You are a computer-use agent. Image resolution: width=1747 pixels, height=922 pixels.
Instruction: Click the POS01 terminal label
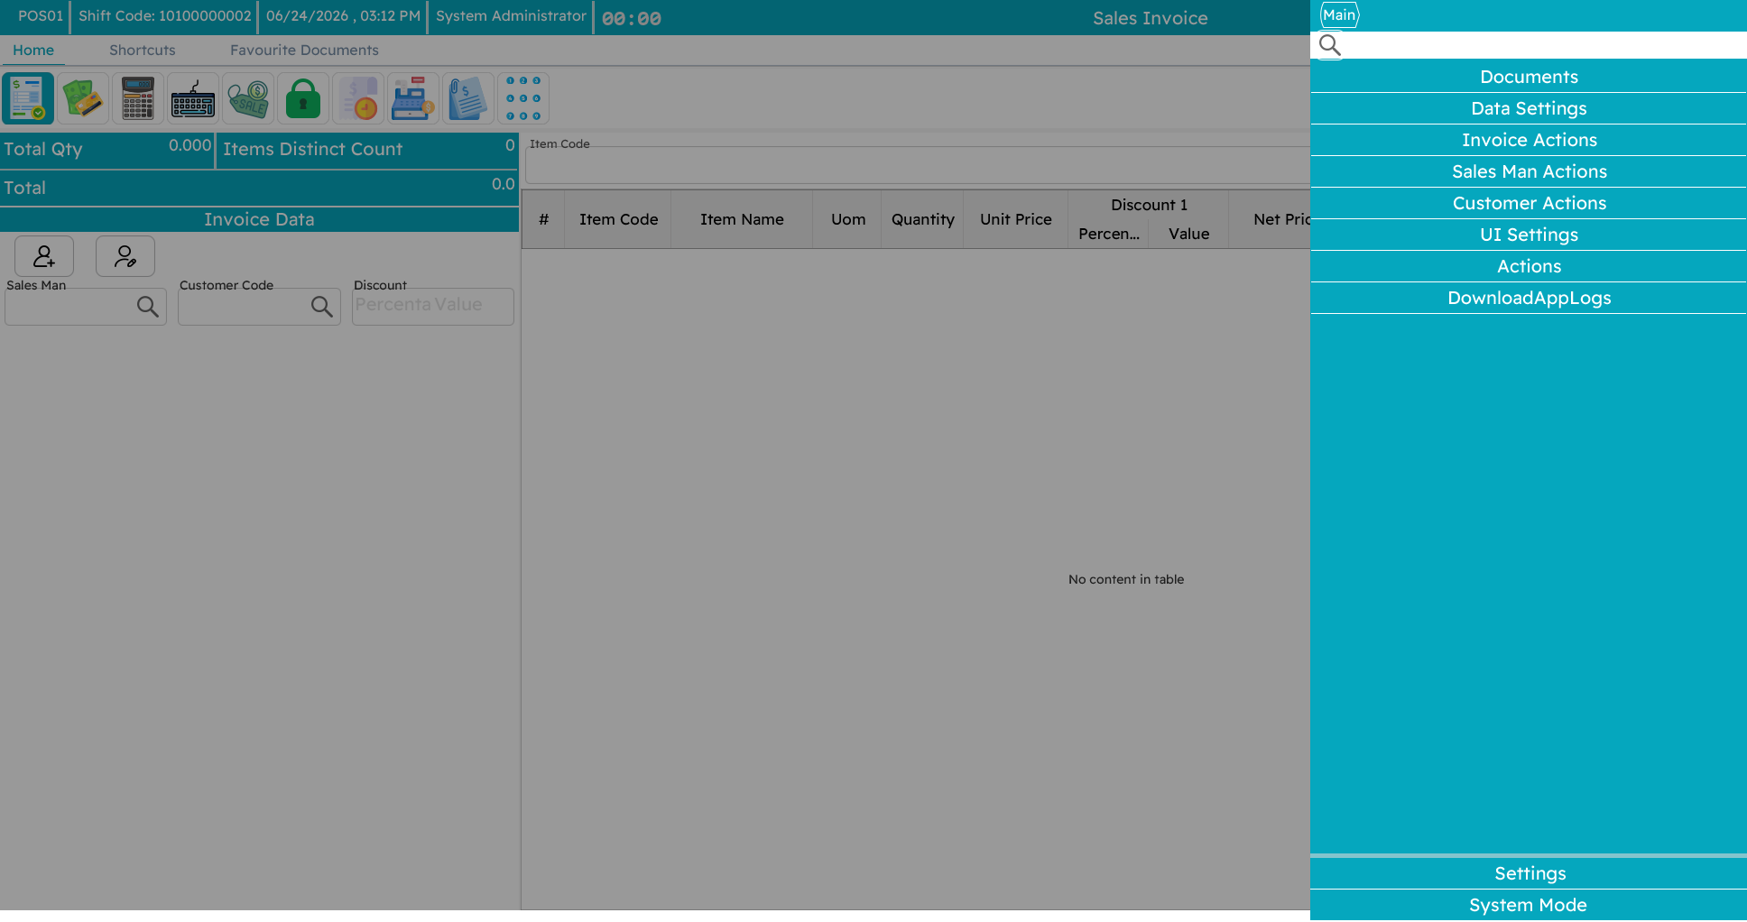point(41,16)
